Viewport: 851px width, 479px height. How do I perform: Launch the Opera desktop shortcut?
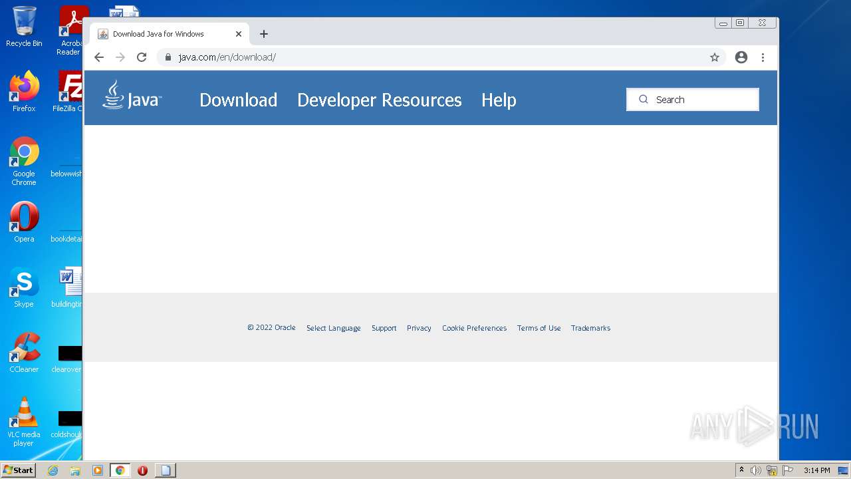pos(24,222)
